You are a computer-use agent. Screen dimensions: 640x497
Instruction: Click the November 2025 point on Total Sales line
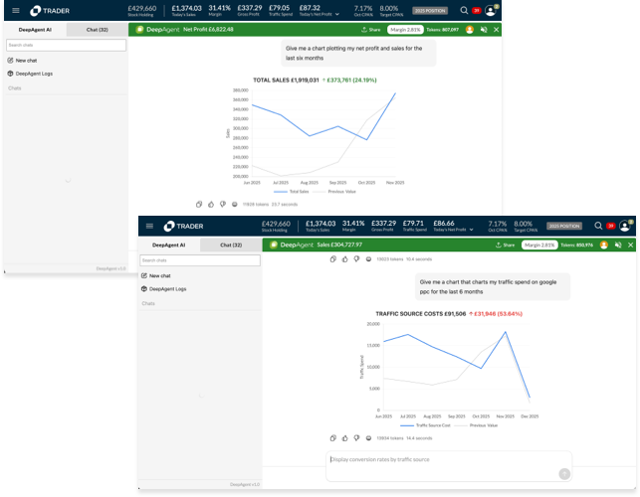click(394, 93)
